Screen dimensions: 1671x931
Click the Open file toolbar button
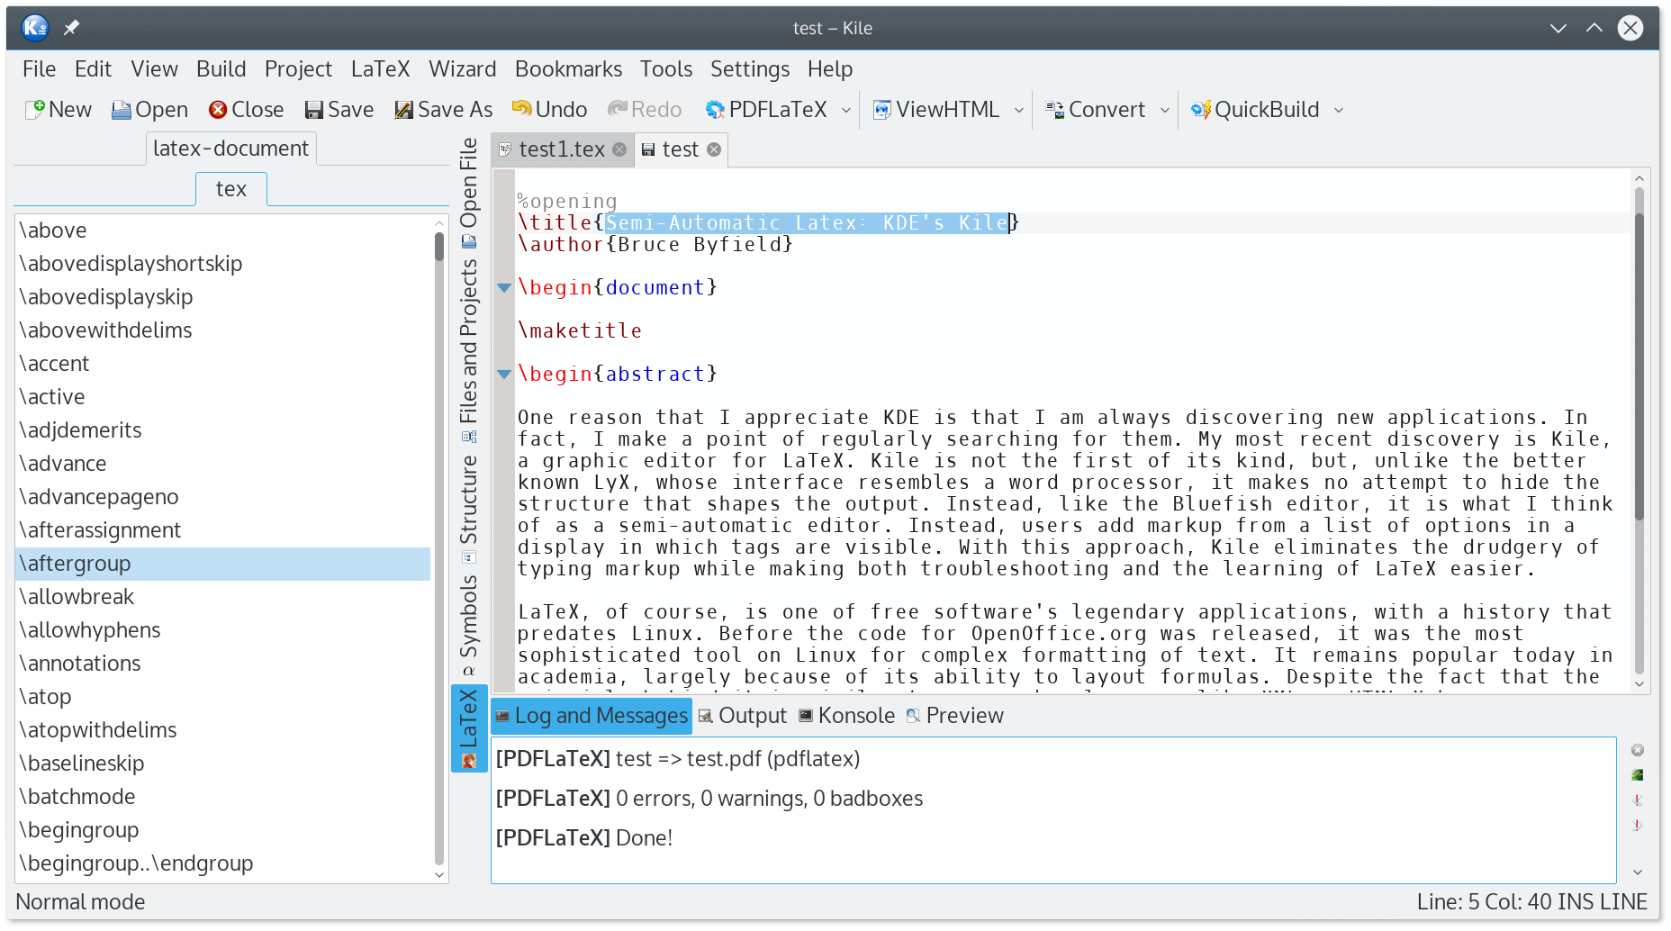pos(149,110)
